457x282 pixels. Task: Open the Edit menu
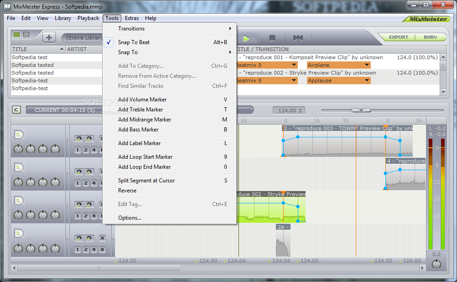click(26, 18)
